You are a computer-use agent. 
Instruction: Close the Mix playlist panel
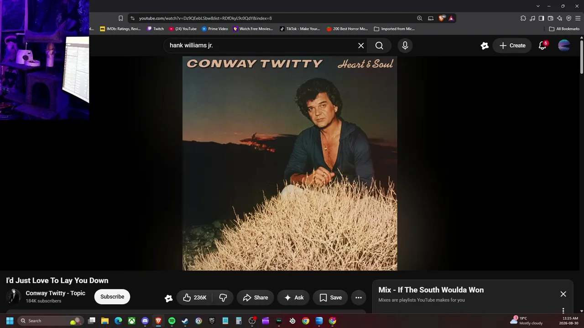pos(563,294)
